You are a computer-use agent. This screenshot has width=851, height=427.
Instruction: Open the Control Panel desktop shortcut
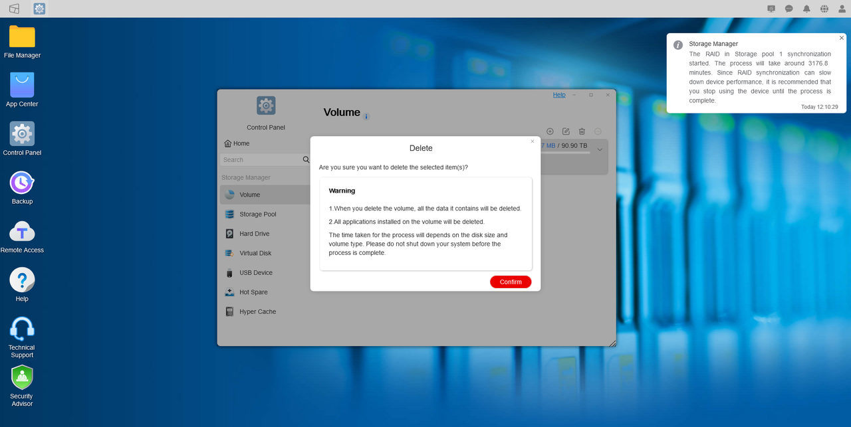pyautogui.click(x=22, y=139)
